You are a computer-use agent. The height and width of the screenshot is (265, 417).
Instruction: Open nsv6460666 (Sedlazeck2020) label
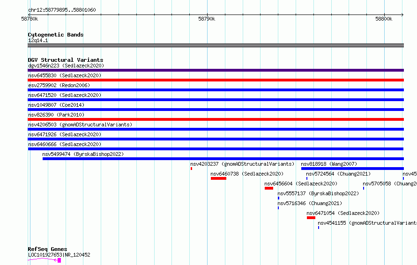click(65, 144)
